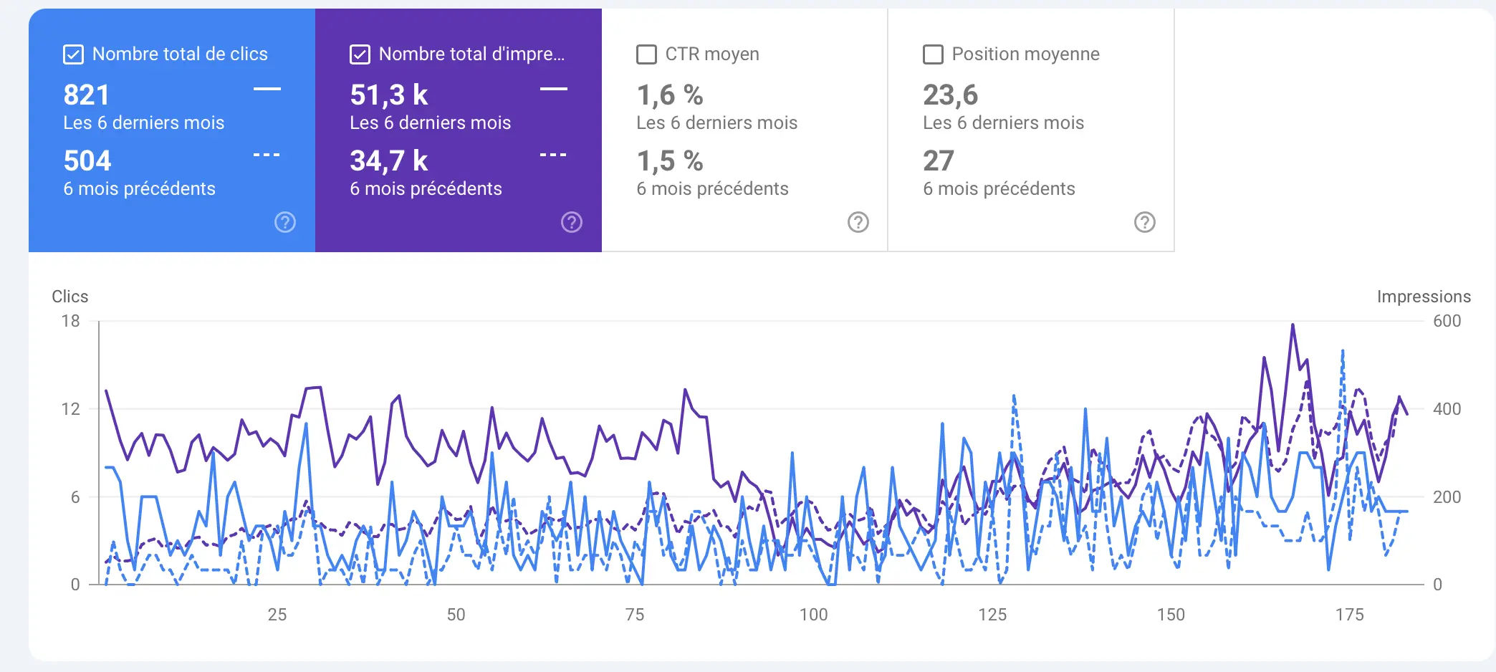Open the help icon on the impressions card
Screen dimensions: 1496x672
coord(571,223)
